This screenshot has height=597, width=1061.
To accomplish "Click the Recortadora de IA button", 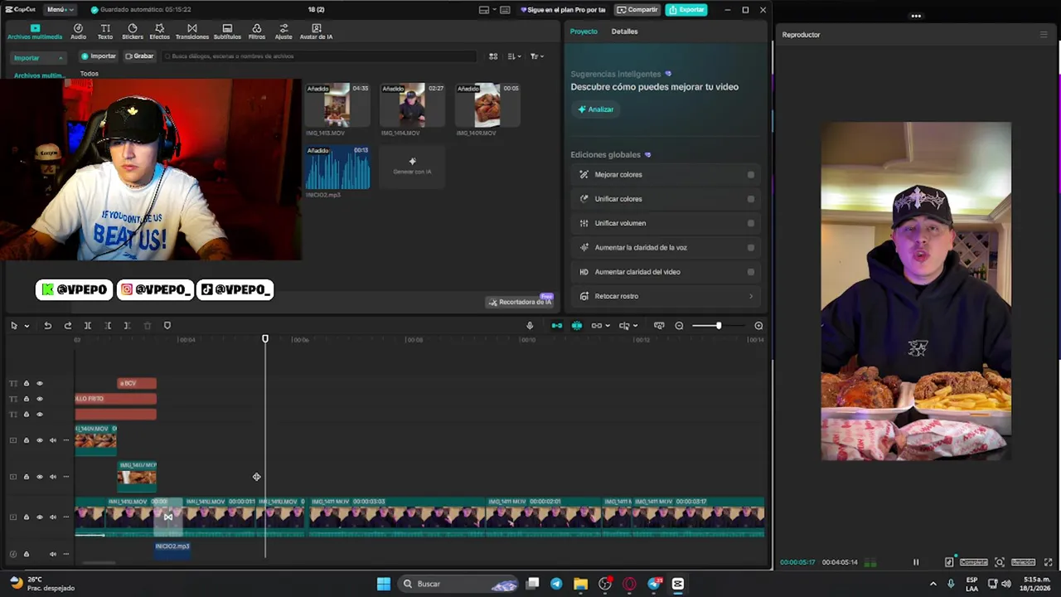I will (x=520, y=302).
